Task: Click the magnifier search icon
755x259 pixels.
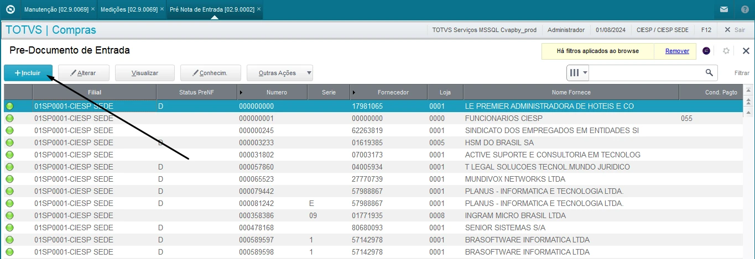Action: [x=709, y=72]
